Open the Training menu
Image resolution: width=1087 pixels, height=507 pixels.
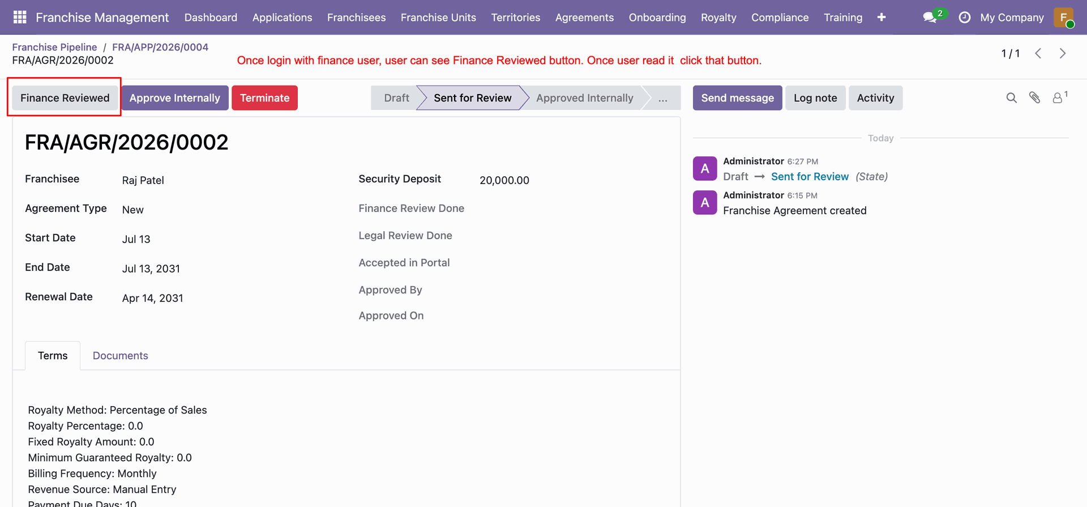coord(843,18)
